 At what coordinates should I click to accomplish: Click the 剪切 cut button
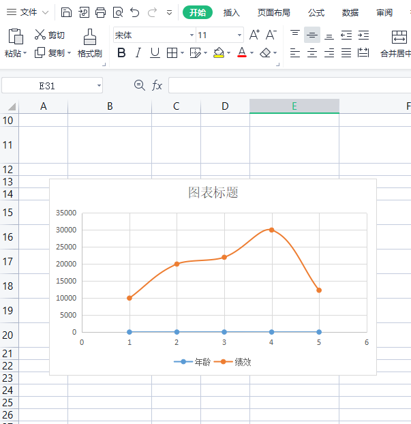point(50,35)
